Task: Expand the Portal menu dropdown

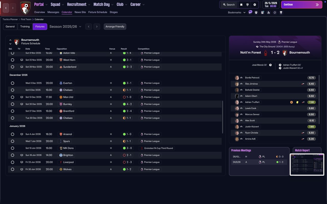Action: [46, 5]
